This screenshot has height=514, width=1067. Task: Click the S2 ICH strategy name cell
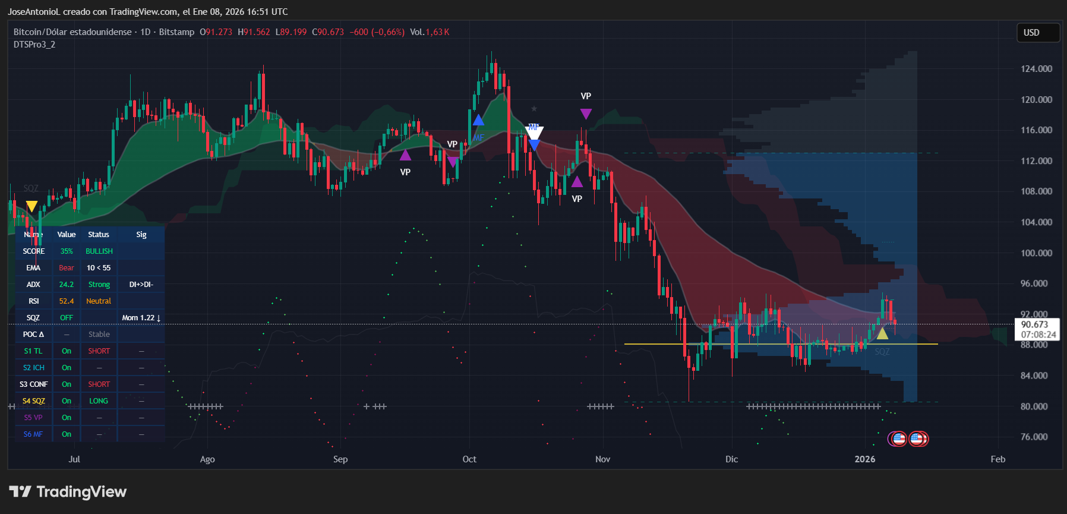33,368
